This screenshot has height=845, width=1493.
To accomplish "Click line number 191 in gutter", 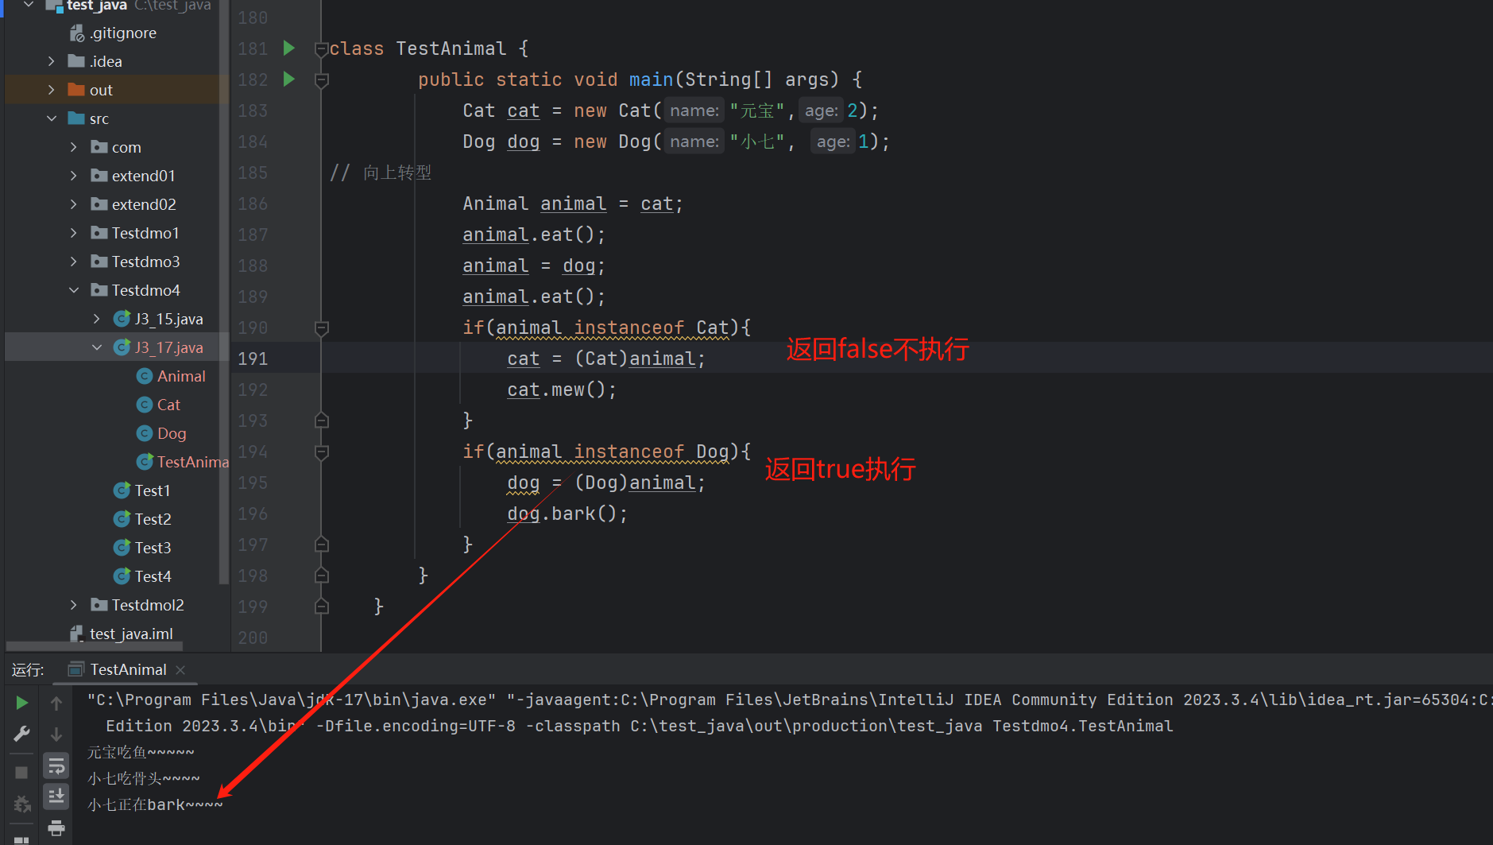I will (x=253, y=359).
